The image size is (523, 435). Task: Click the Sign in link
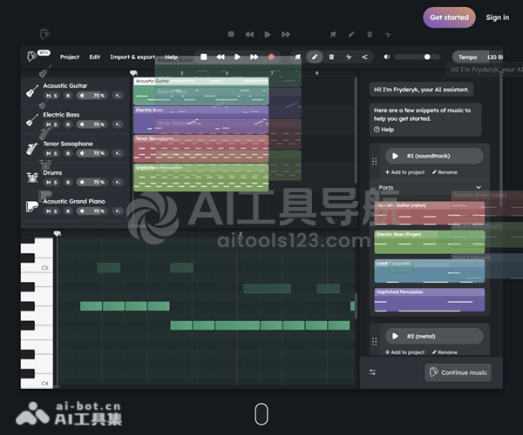click(498, 17)
